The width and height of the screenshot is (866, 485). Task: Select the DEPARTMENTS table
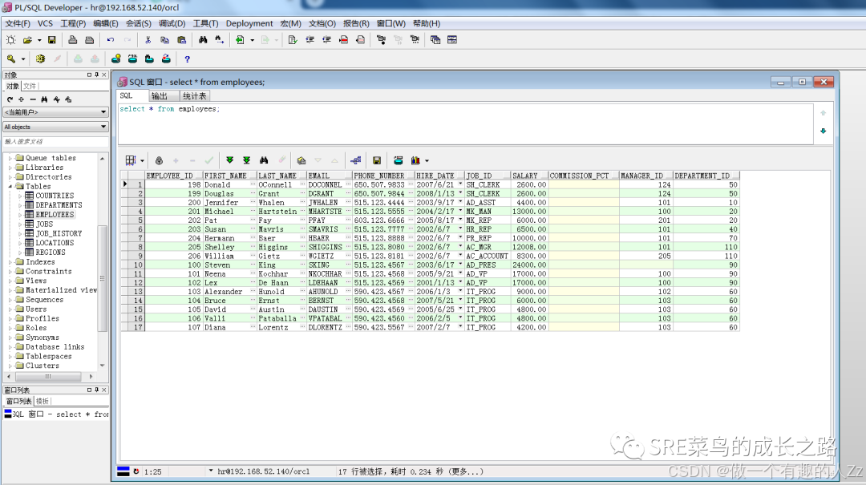[59, 205]
